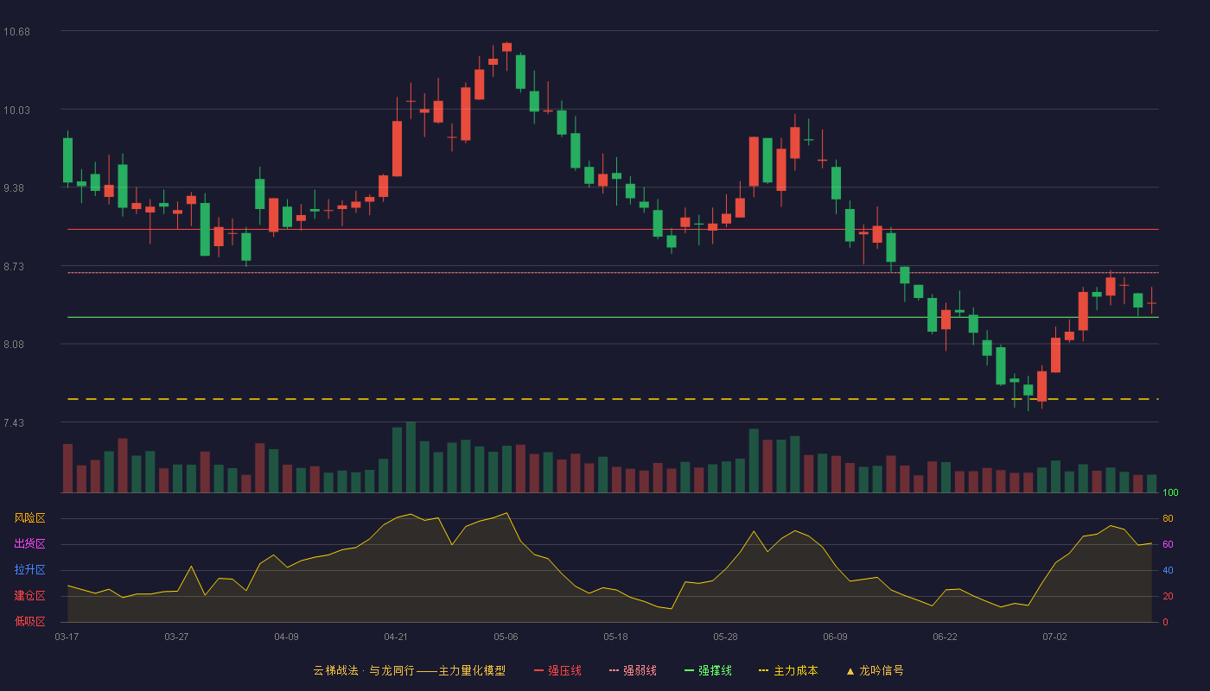This screenshot has width=1210, height=691.
Task: Click the yellow dashed 主力成本 cost line
Action: [x=613, y=399]
